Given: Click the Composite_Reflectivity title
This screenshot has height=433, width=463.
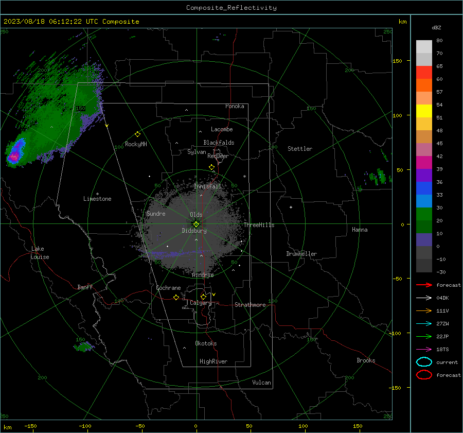Looking at the screenshot, I should pyautogui.click(x=232, y=8).
